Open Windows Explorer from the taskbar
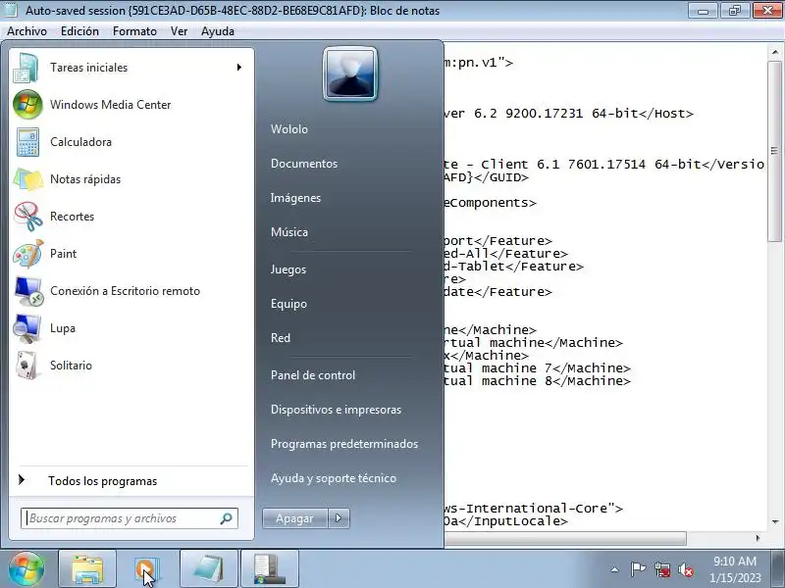This screenshot has height=588, width=785. pos(87,569)
